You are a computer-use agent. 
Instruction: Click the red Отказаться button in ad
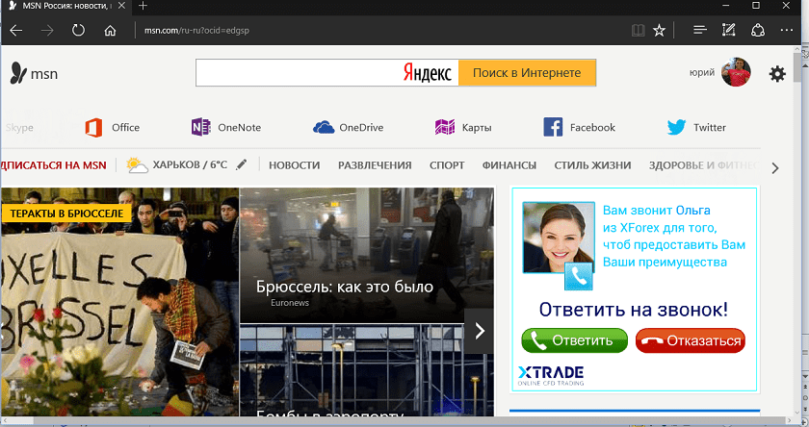coord(691,340)
